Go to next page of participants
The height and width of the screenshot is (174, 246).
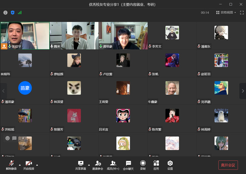(x=243, y=91)
